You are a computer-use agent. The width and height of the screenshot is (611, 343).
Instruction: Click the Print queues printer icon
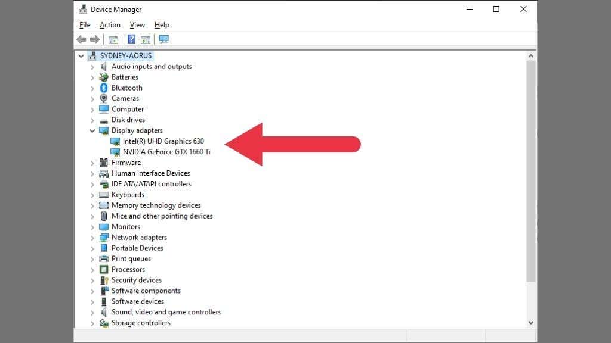pyautogui.click(x=104, y=258)
